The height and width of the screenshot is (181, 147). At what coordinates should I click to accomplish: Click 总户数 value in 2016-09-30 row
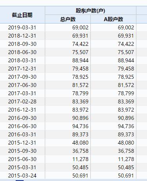tap(80, 118)
